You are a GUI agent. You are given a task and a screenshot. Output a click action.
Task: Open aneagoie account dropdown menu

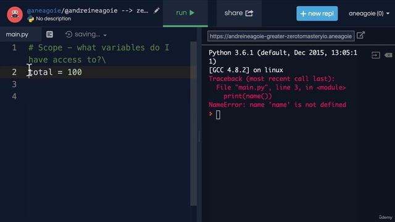pyautogui.click(x=369, y=14)
